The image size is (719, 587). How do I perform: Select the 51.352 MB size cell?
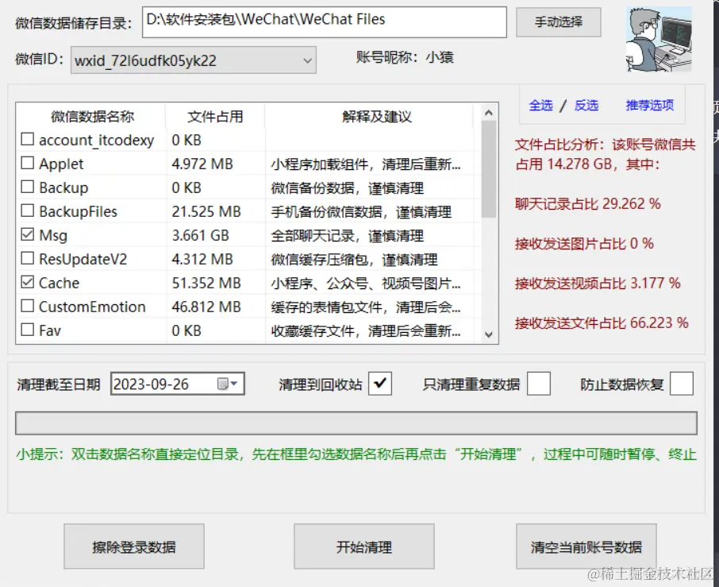(206, 283)
